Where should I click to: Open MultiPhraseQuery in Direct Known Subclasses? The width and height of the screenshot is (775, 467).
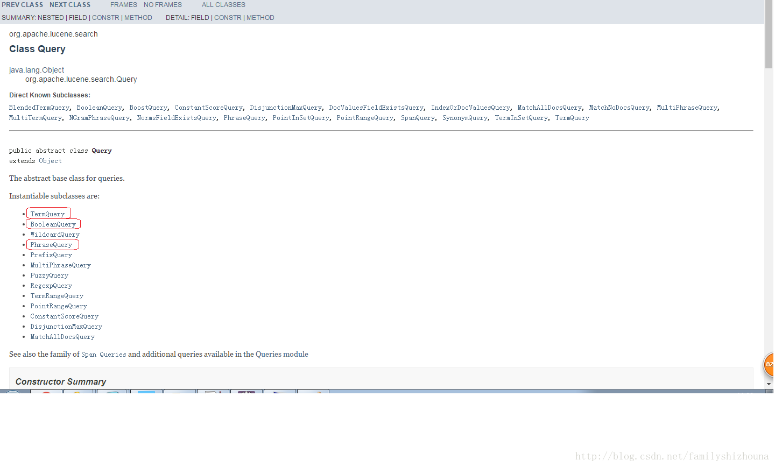687,108
